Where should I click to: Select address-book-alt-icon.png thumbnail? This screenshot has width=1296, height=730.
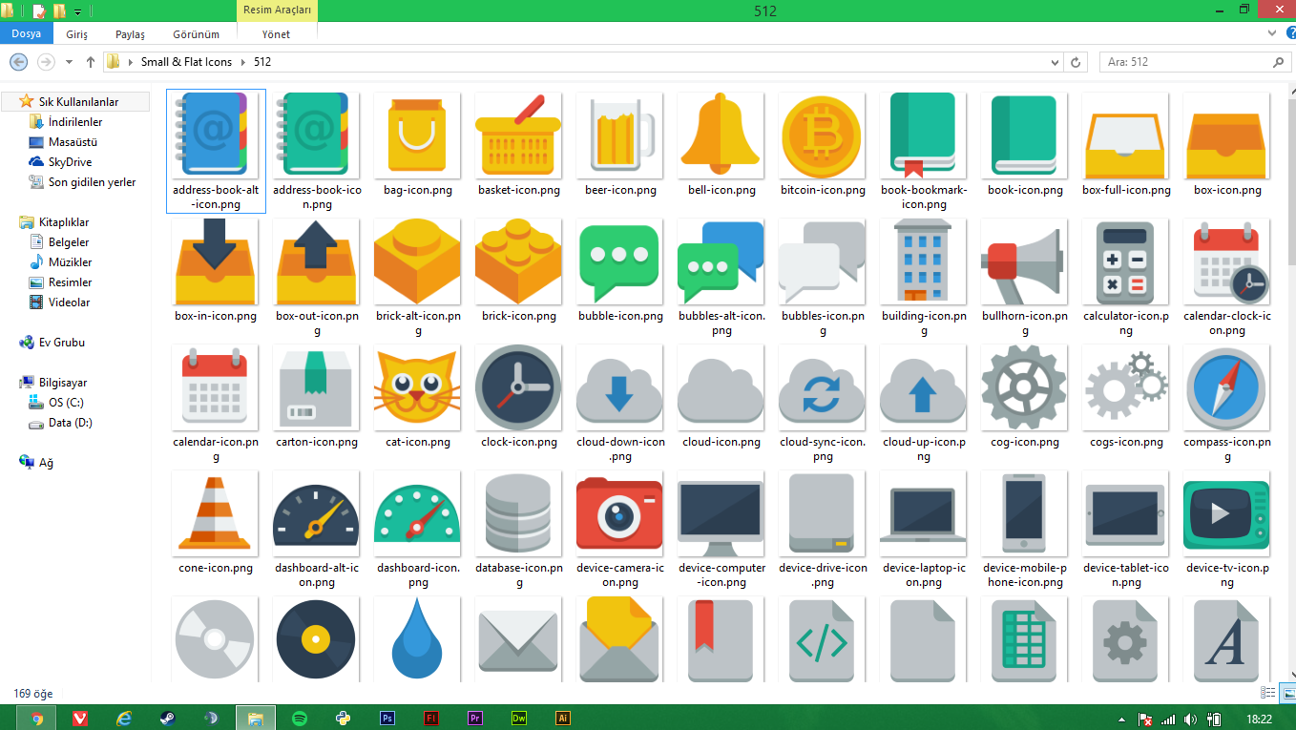point(216,136)
